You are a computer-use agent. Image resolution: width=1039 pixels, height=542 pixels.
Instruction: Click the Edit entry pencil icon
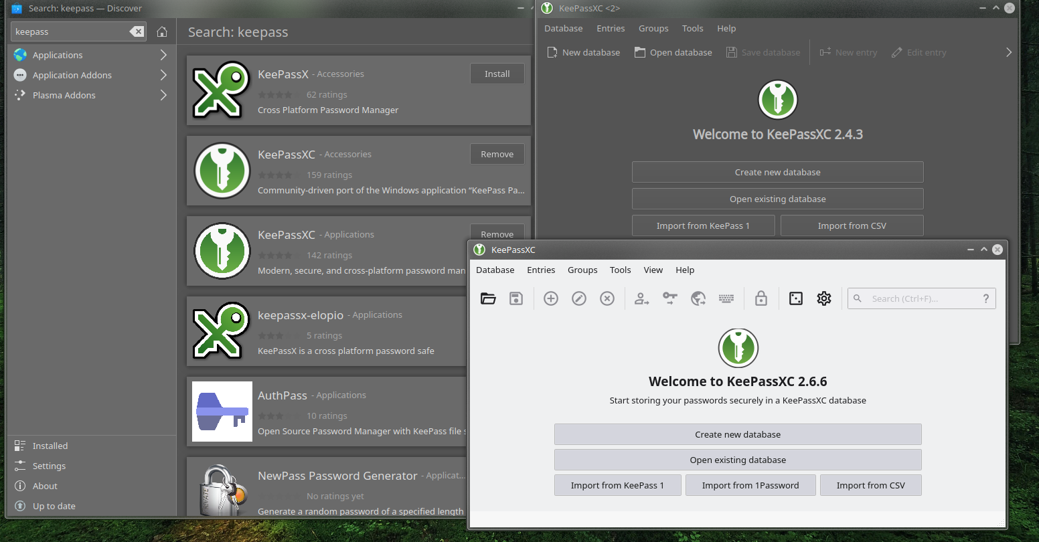578,298
